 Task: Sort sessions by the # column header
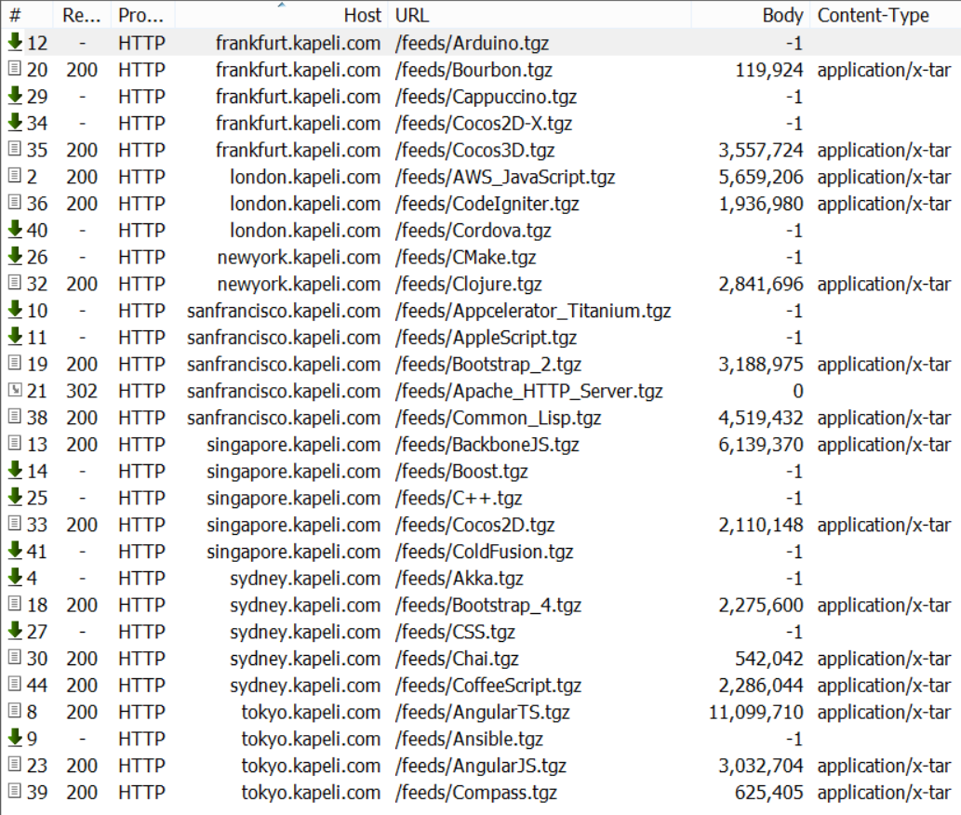click(28, 15)
